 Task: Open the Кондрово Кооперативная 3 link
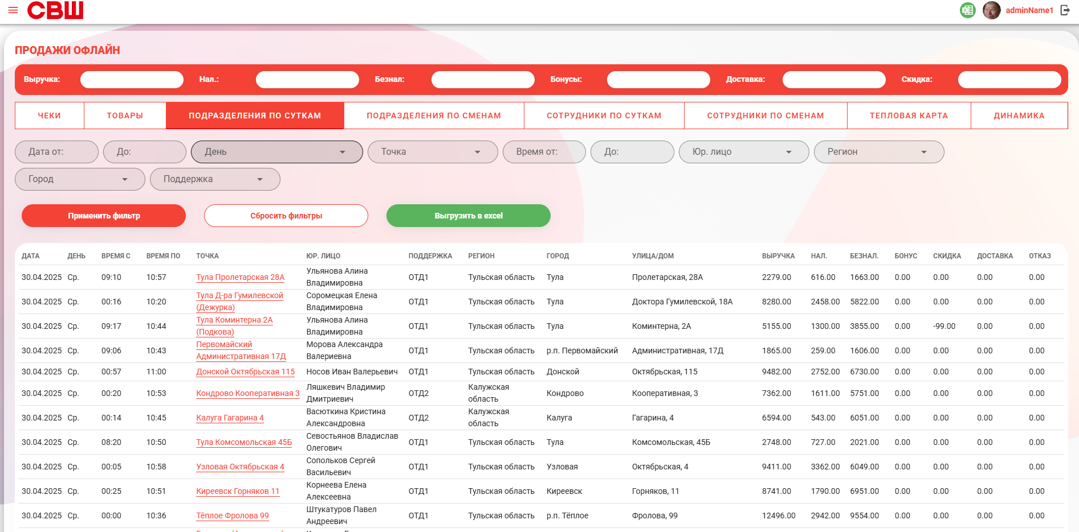(x=248, y=393)
